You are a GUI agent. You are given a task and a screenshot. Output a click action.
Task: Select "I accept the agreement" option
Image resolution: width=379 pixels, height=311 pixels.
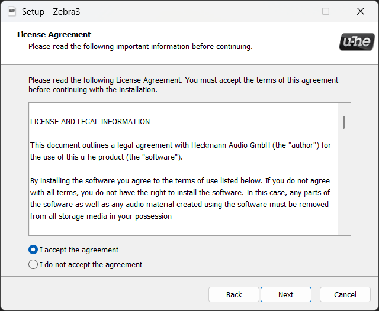point(33,250)
